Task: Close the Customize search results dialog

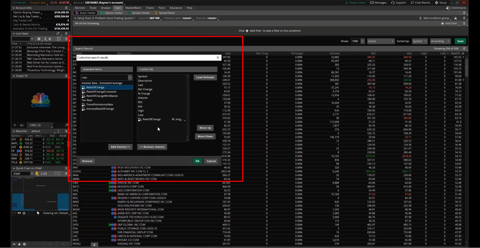Action: 218,58
